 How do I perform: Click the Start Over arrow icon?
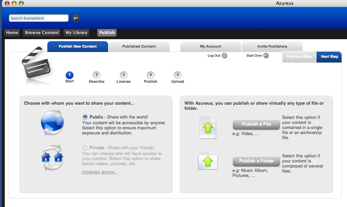tap(266, 55)
